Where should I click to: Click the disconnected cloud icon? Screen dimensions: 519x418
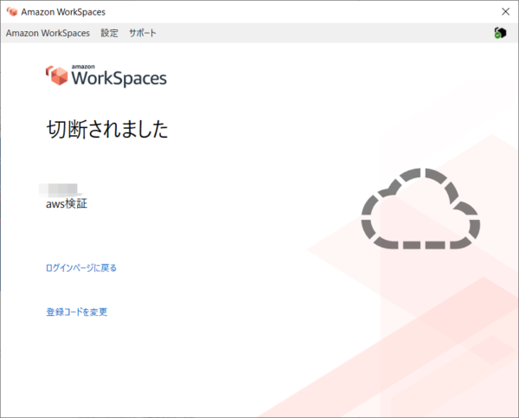420,209
